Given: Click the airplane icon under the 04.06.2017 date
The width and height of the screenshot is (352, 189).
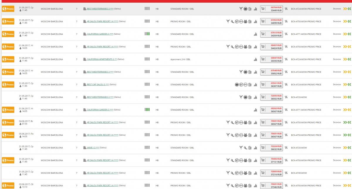Looking at the screenshot, I should [20, 124].
